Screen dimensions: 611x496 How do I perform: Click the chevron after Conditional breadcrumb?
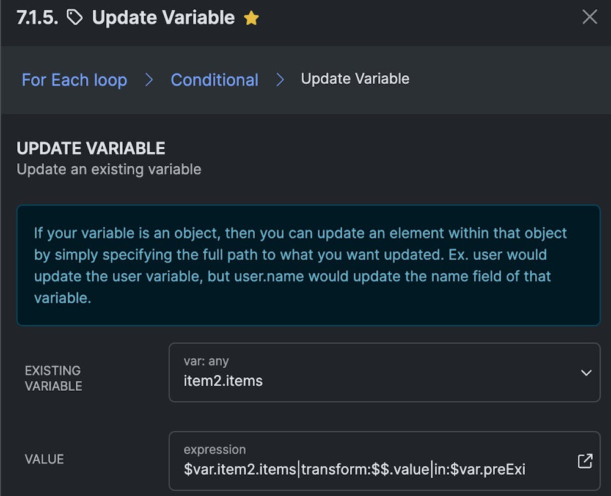280,80
